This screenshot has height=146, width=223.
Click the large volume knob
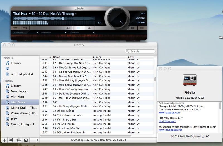(x=117, y=18)
